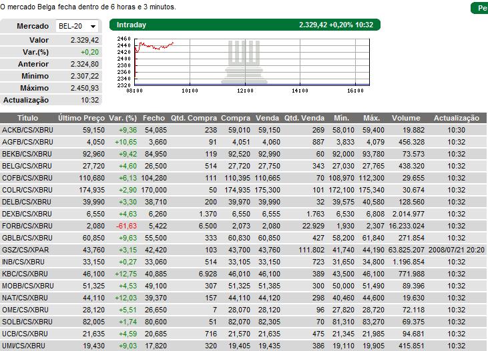The height and width of the screenshot is (351, 488).
Task: Click the partially visible green Pe button
Action: coord(479,8)
